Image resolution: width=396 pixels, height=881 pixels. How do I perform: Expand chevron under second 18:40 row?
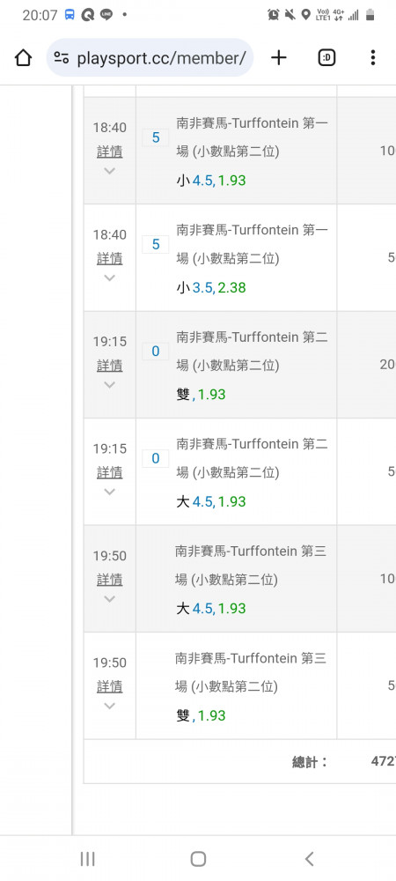click(110, 278)
